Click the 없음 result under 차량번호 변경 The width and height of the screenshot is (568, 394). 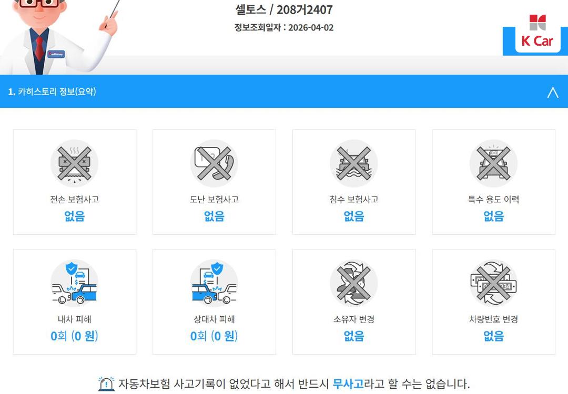point(493,336)
